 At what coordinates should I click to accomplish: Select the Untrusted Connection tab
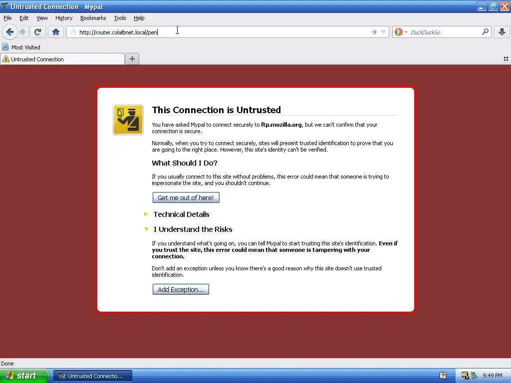pos(62,59)
